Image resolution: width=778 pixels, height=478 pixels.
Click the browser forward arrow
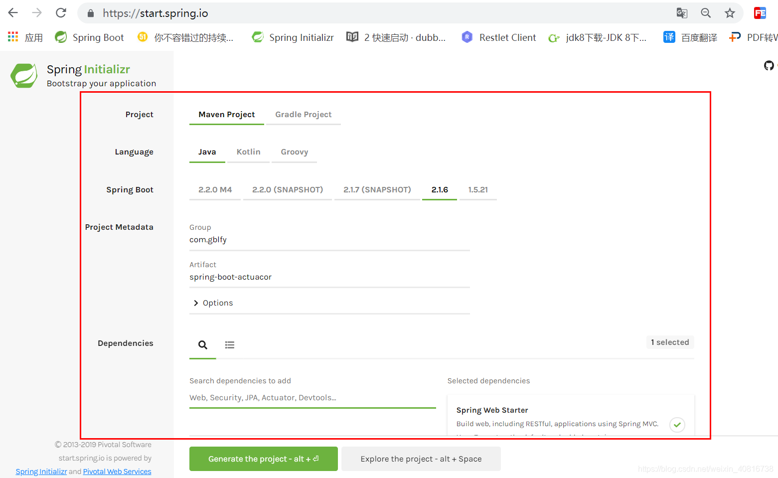pos(37,13)
